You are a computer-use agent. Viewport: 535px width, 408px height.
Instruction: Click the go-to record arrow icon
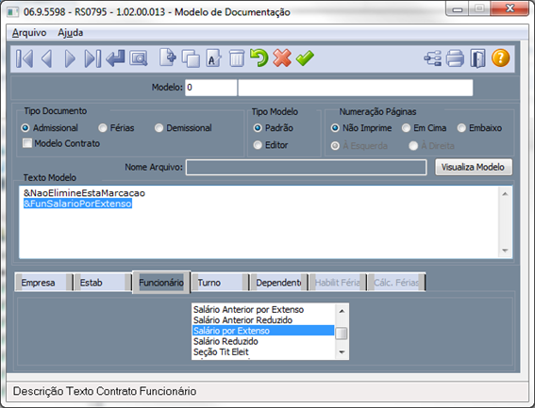(115, 58)
